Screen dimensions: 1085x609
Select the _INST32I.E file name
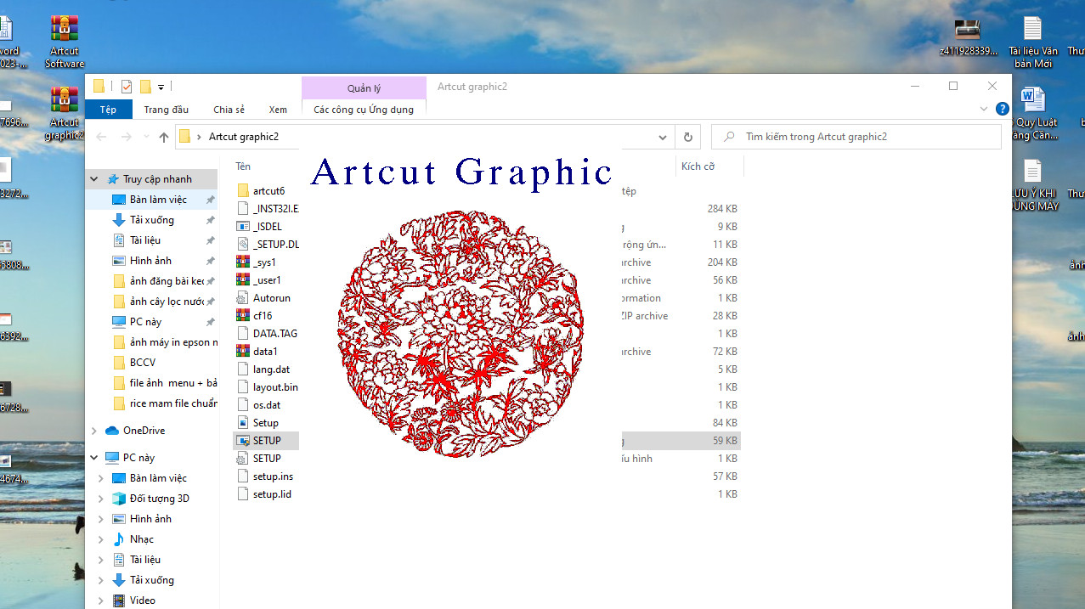click(276, 209)
